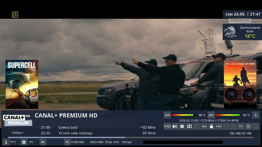Click the 192.168.20.106 IP address
Screen dimensions: 262x147
point(240,134)
